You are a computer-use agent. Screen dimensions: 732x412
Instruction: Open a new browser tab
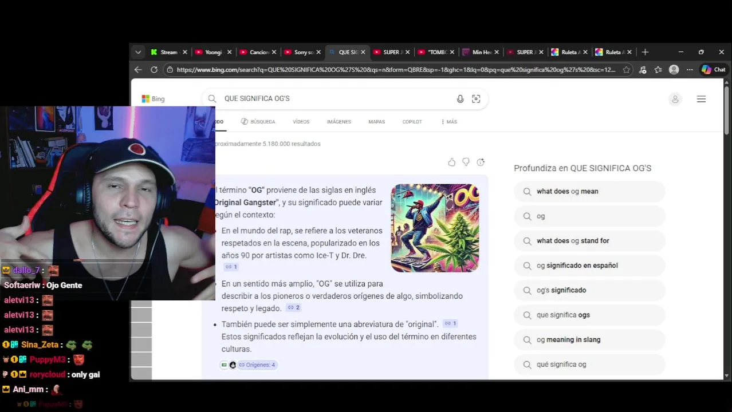point(645,52)
